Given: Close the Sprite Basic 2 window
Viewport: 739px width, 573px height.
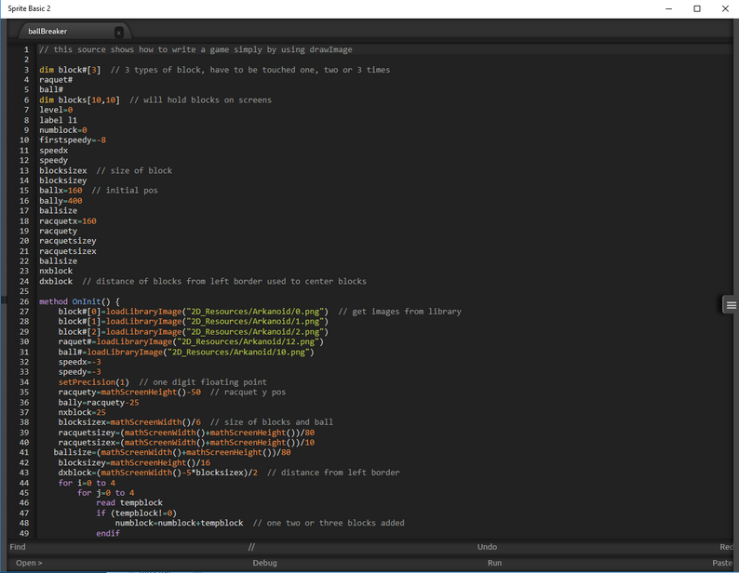Looking at the screenshot, I should click(725, 8).
